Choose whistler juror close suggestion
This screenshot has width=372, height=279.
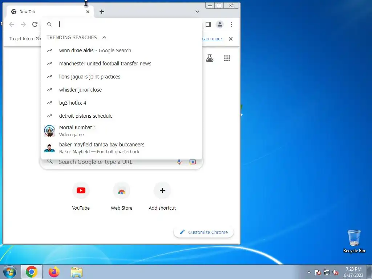pos(121,90)
